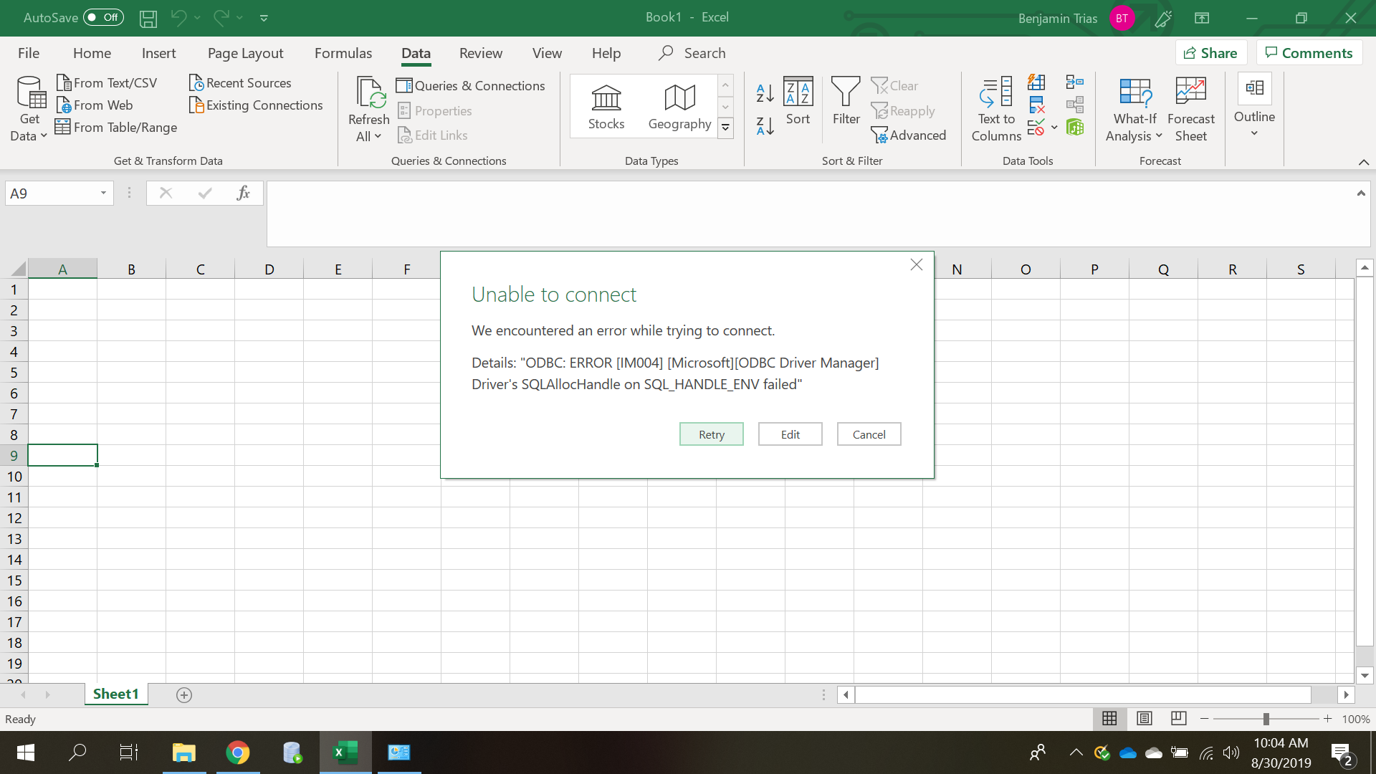Open the Get Data menu
The height and width of the screenshot is (774, 1376).
[29, 110]
